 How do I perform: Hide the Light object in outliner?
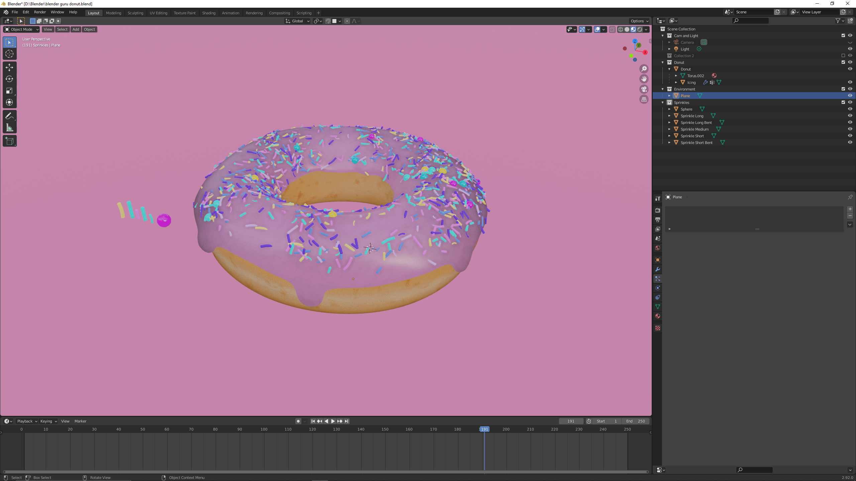coord(850,49)
